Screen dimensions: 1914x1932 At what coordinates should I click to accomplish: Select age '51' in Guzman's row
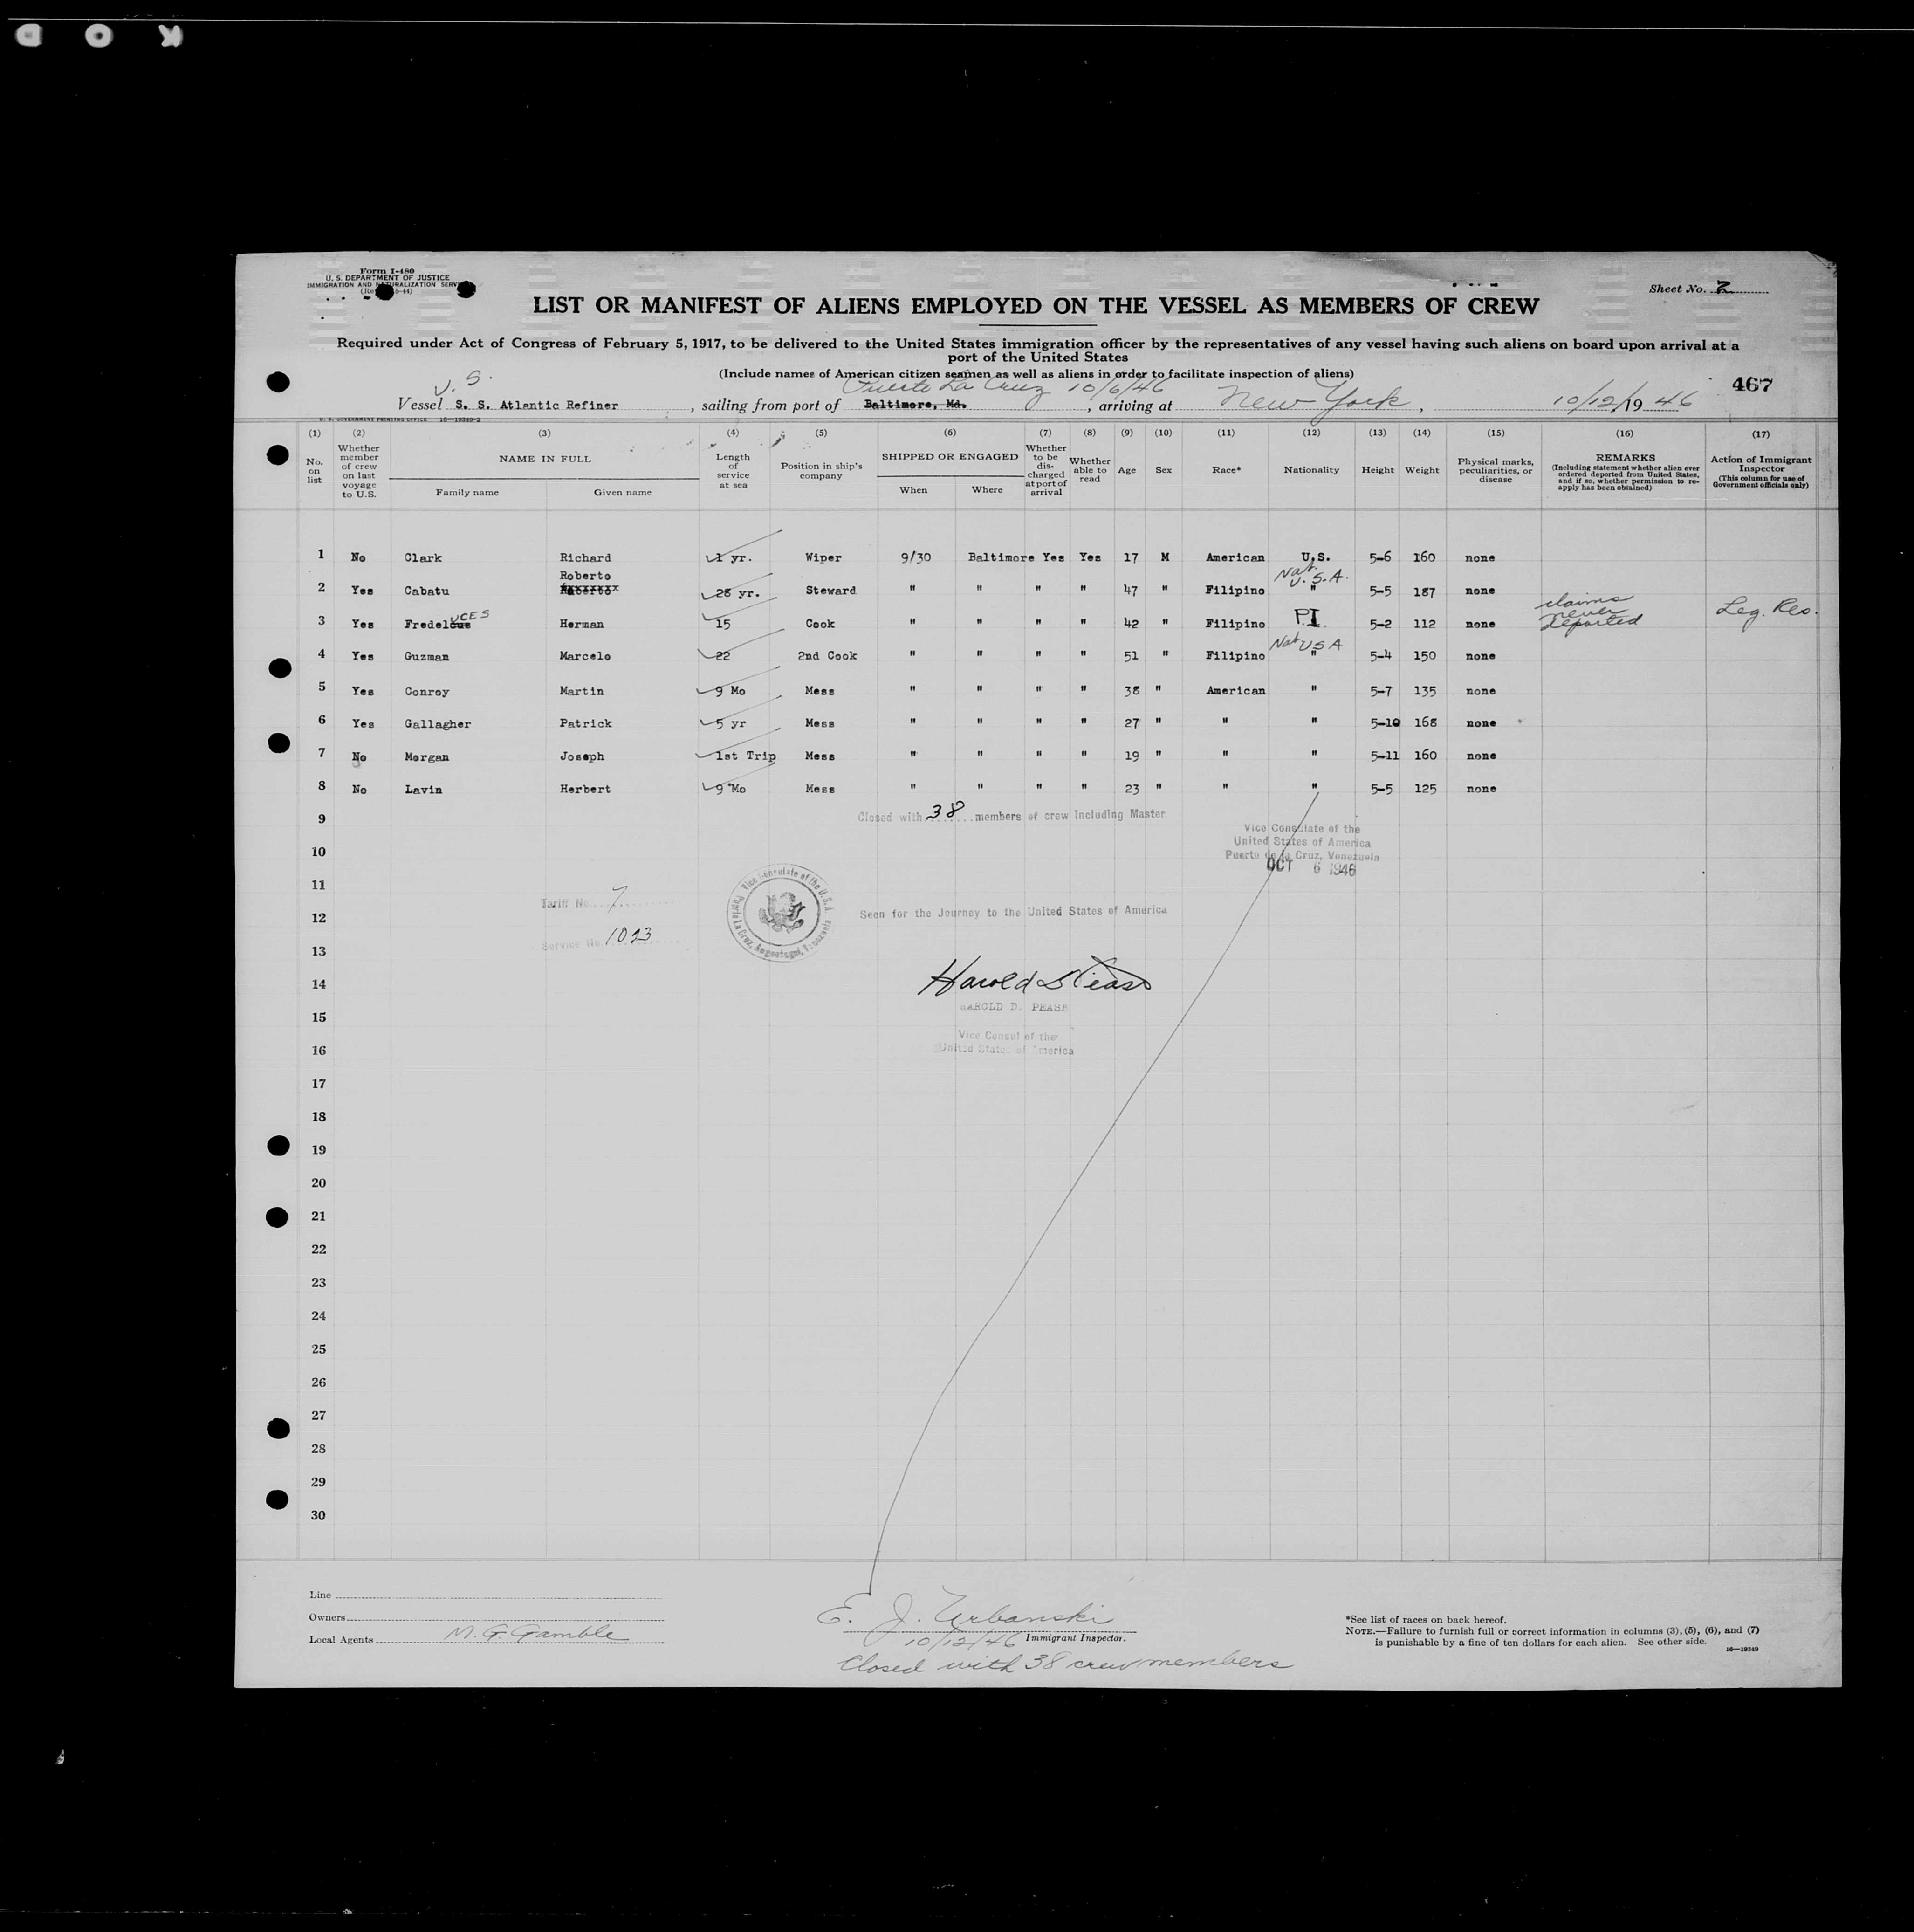coord(1131,657)
